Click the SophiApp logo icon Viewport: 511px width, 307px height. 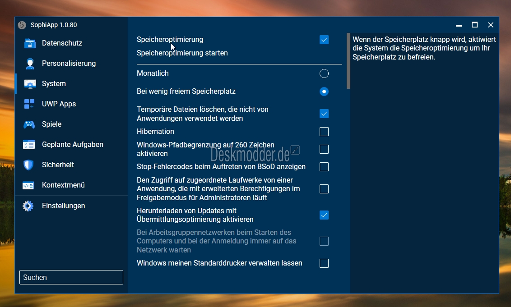22,25
